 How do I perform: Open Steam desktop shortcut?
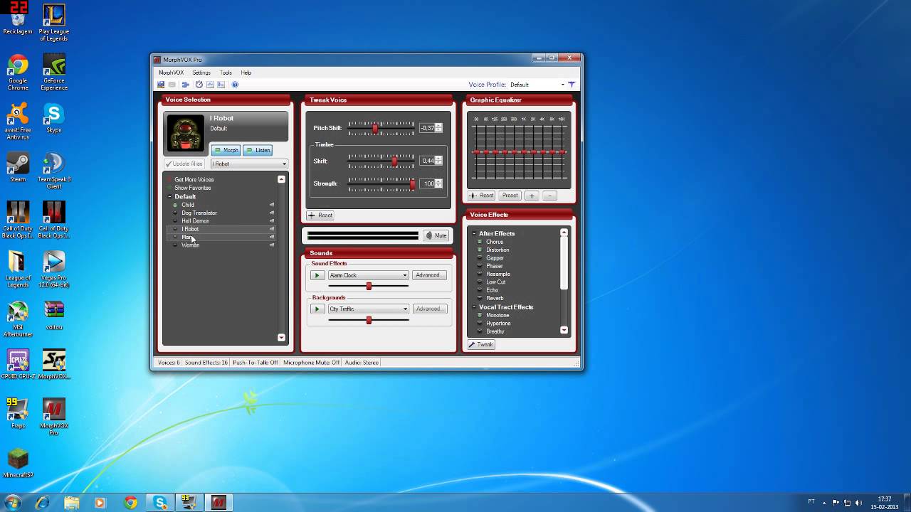click(18, 168)
